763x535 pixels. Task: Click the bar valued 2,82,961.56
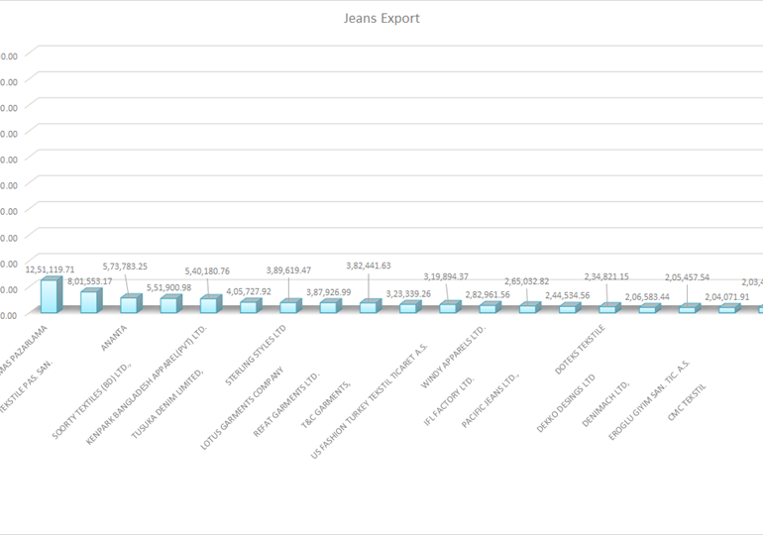pos(490,307)
